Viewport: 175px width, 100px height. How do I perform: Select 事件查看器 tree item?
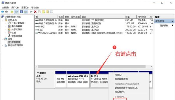point(17,26)
